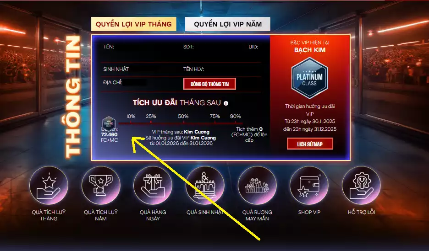
Task: Open the Hỗ Trợ Lỗi support icon
Action: coord(361,185)
